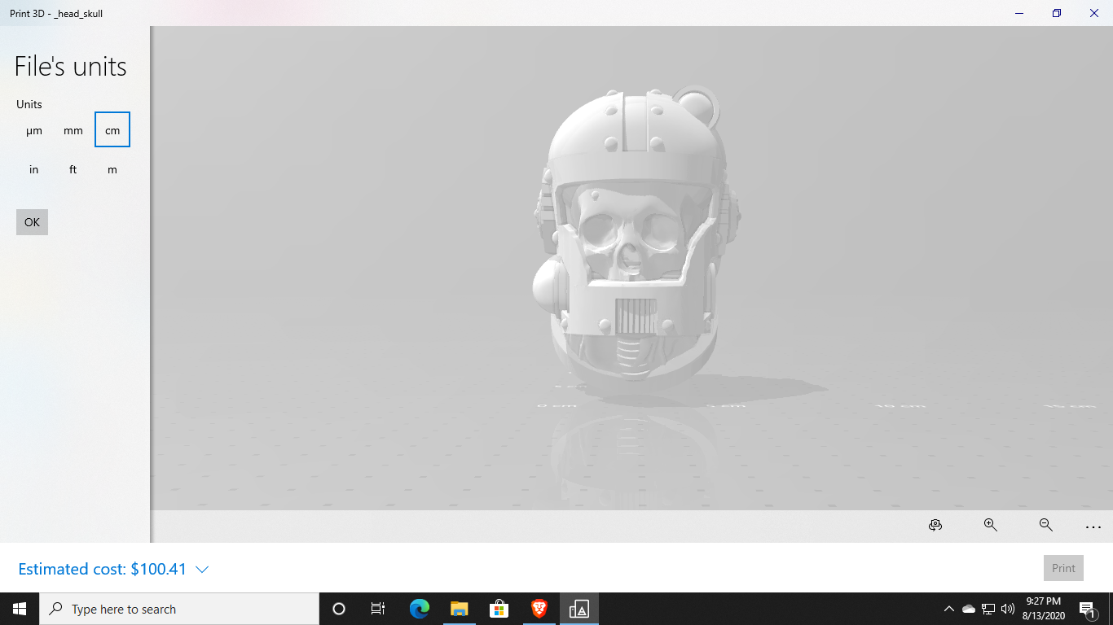Select the mm unit option

point(73,130)
